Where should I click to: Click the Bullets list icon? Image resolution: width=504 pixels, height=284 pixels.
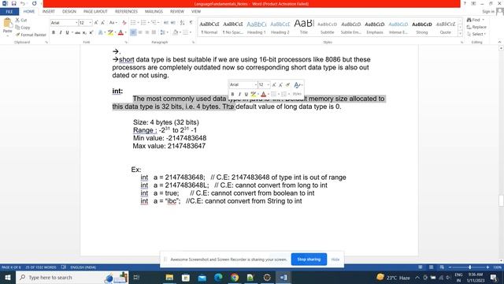click(x=133, y=23)
